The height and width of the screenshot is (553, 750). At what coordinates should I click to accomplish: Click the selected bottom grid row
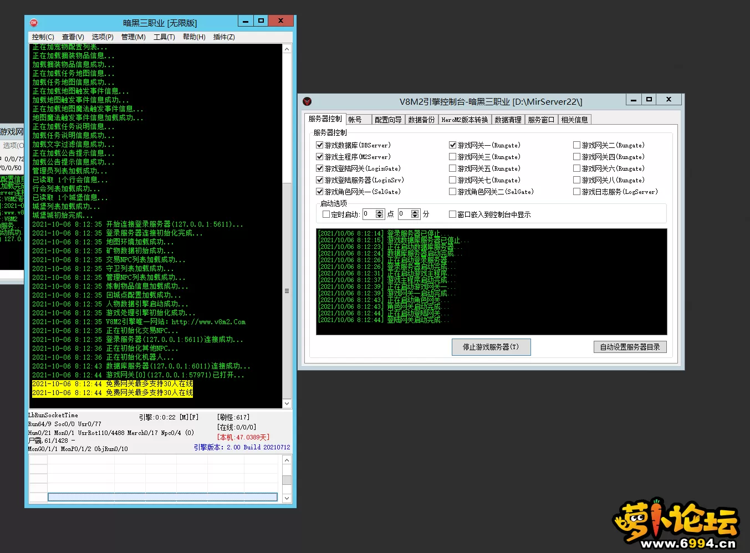pyautogui.click(x=162, y=497)
